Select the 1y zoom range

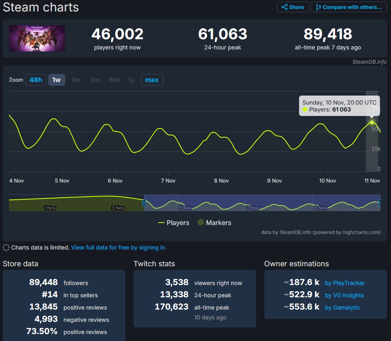pos(131,80)
